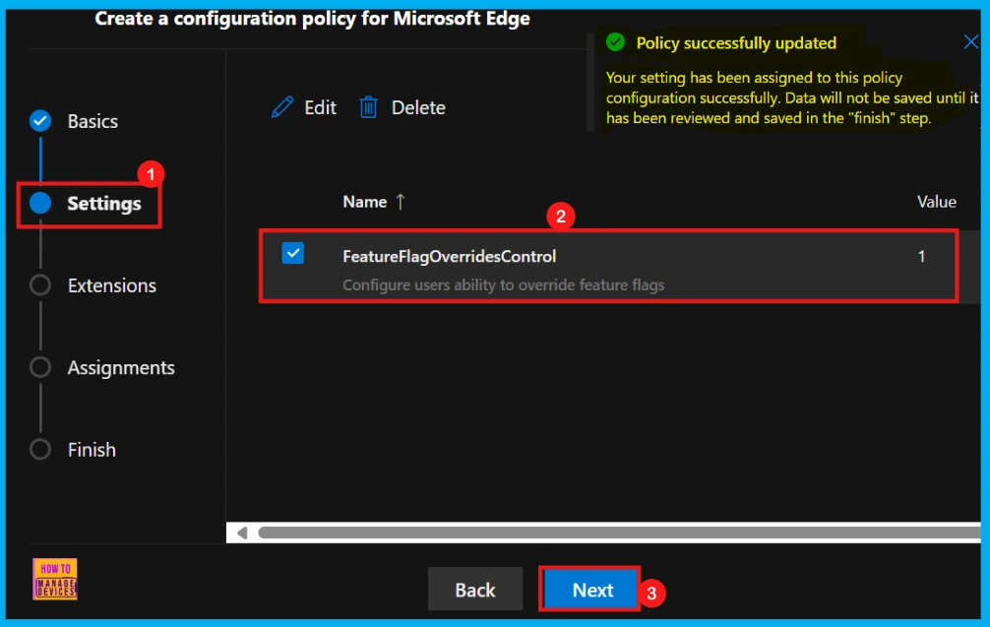Select the Settings step
This screenshot has height=627, width=990.
(x=104, y=204)
